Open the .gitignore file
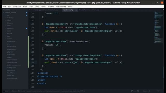This screenshot has width=166, height=93. [10, 52]
